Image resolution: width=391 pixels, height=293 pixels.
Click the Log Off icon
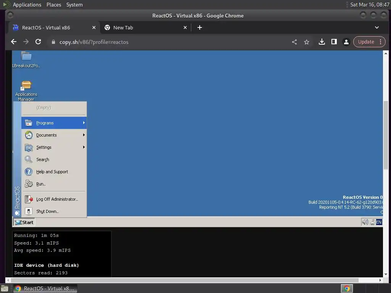[29, 199]
